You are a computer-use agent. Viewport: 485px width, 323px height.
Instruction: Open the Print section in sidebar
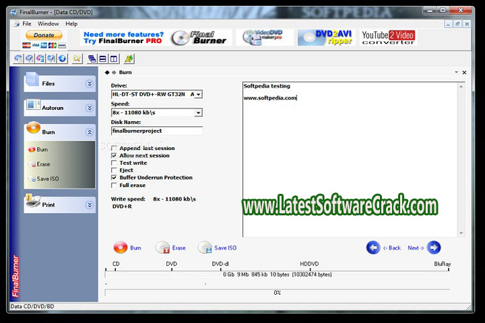[x=59, y=204]
